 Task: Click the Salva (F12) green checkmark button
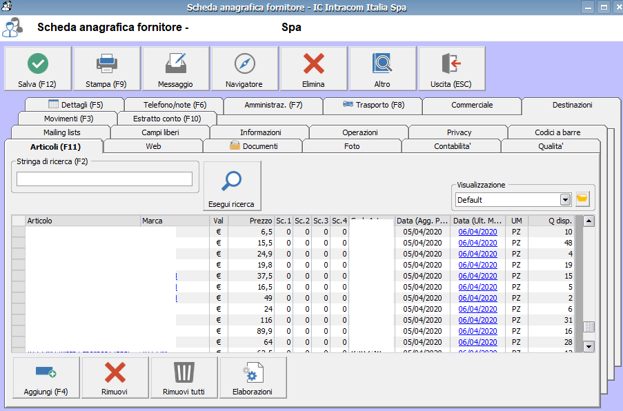click(38, 69)
